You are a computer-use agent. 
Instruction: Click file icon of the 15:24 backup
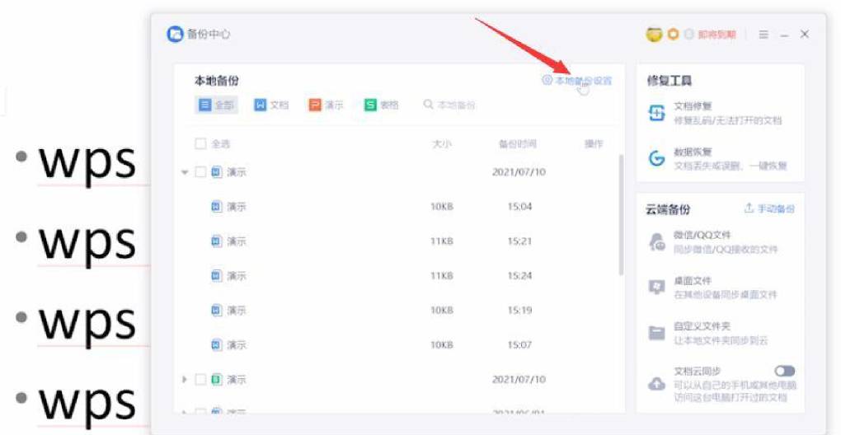(216, 275)
